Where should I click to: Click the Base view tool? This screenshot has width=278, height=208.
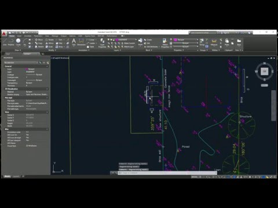coord(239,42)
